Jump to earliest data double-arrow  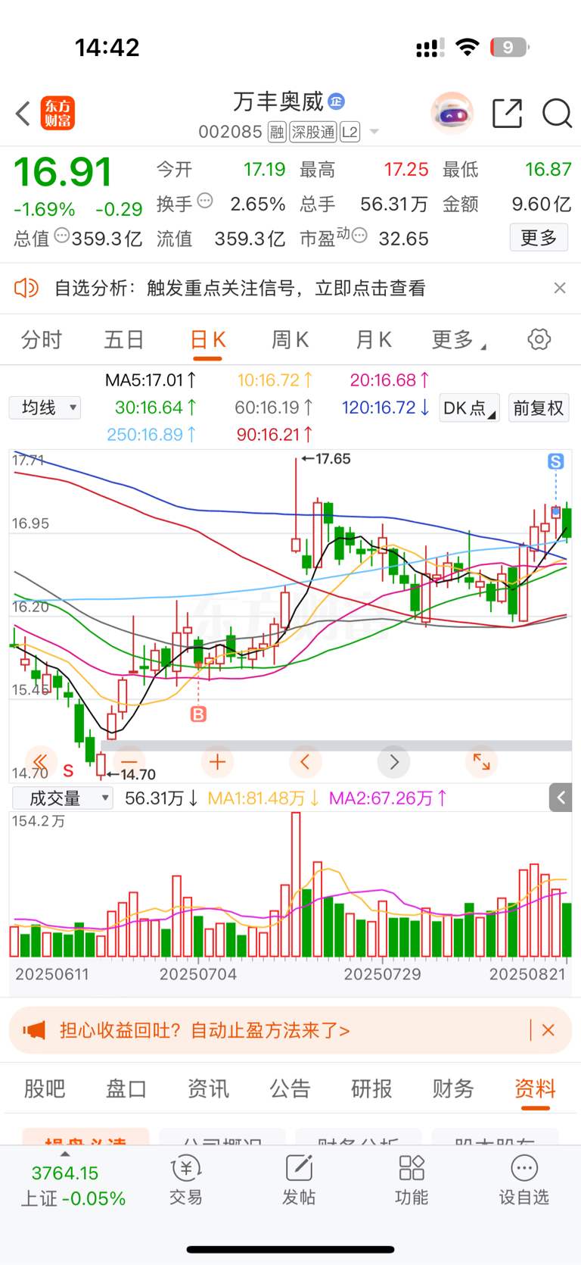pyautogui.click(x=41, y=761)
